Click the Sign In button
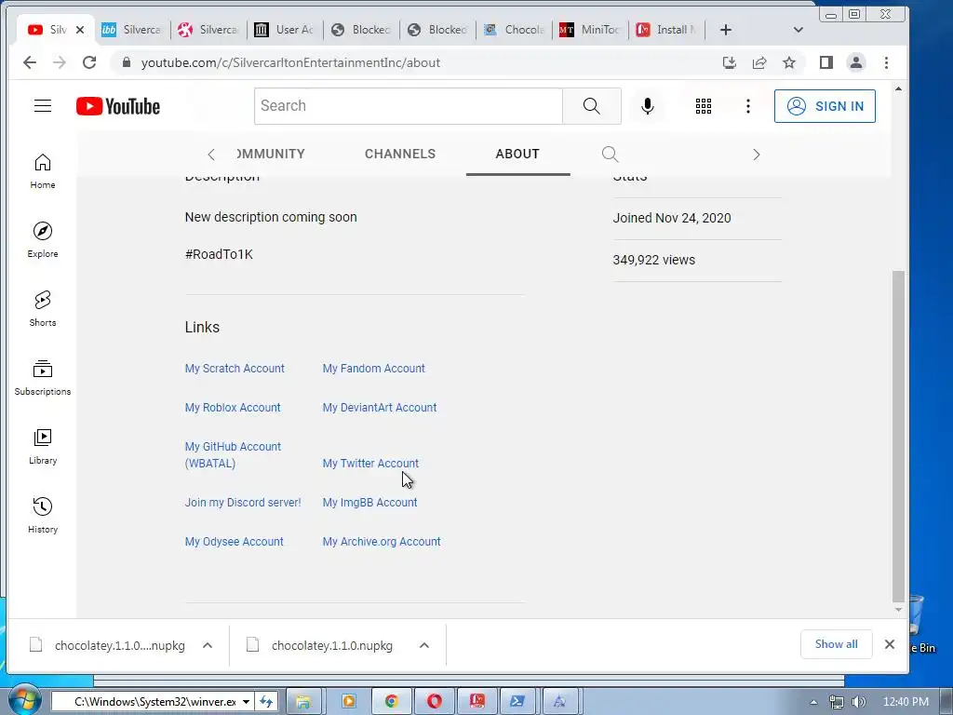 [x=825, y=106]
